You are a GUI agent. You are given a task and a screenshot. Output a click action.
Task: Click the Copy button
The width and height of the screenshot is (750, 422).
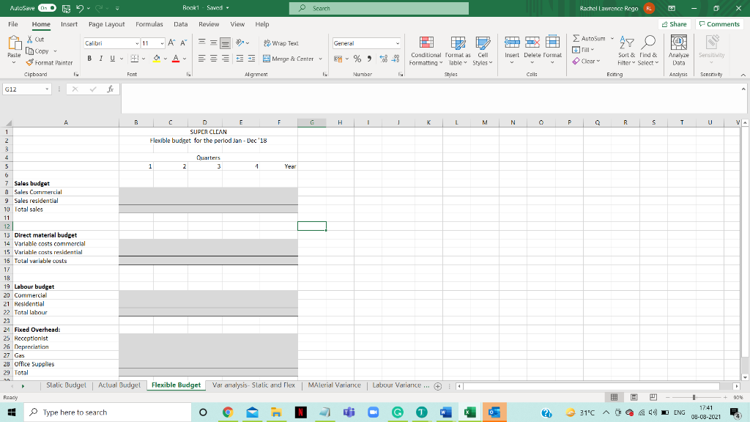(37, 51)
